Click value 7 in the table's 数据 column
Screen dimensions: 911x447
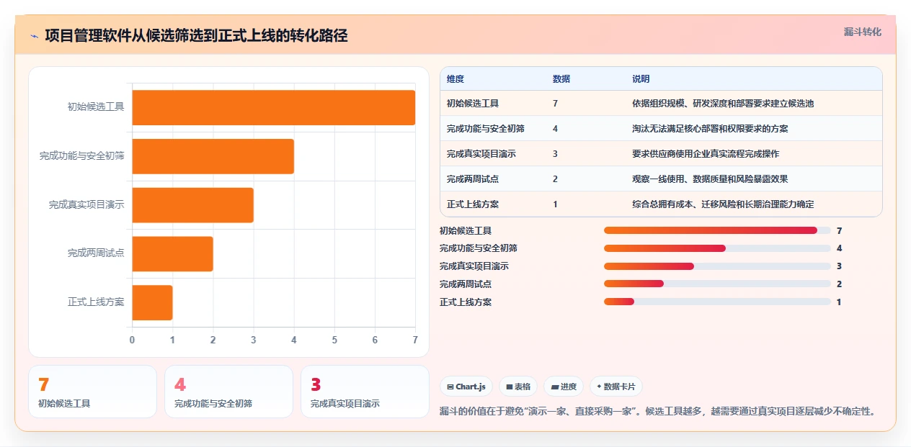(x=556, y=104)
